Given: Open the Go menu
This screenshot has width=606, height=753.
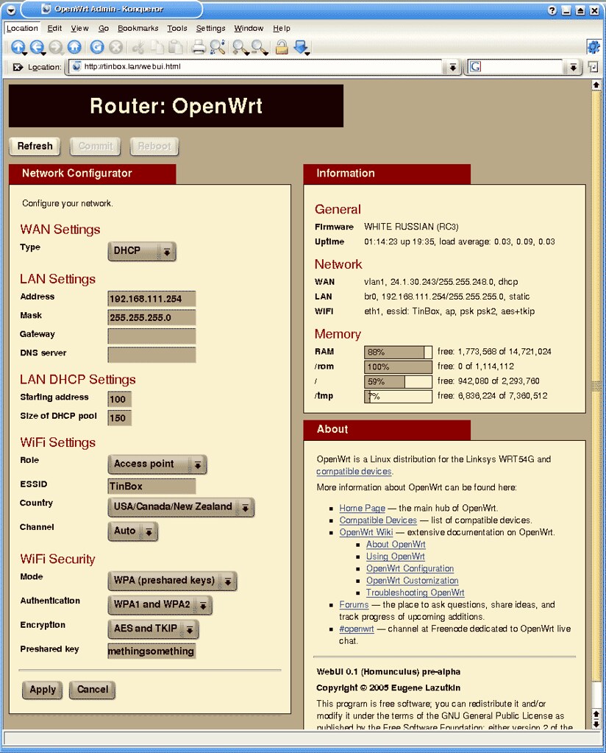Looking at the screenshot, I should [104, 28].
